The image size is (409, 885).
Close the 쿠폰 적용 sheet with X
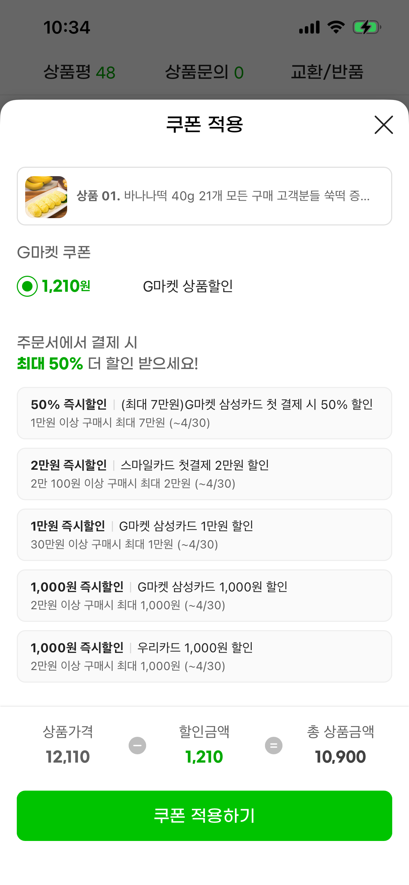[383, 125]
